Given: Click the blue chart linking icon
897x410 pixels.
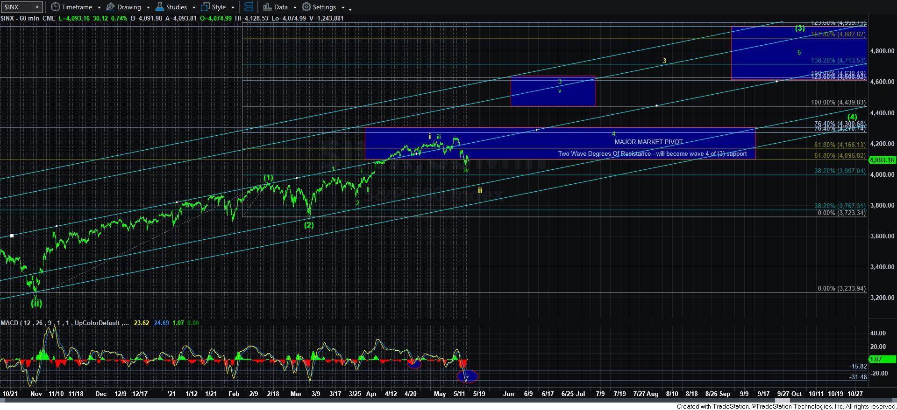Looking at the screenshot, I should point(249,7).
